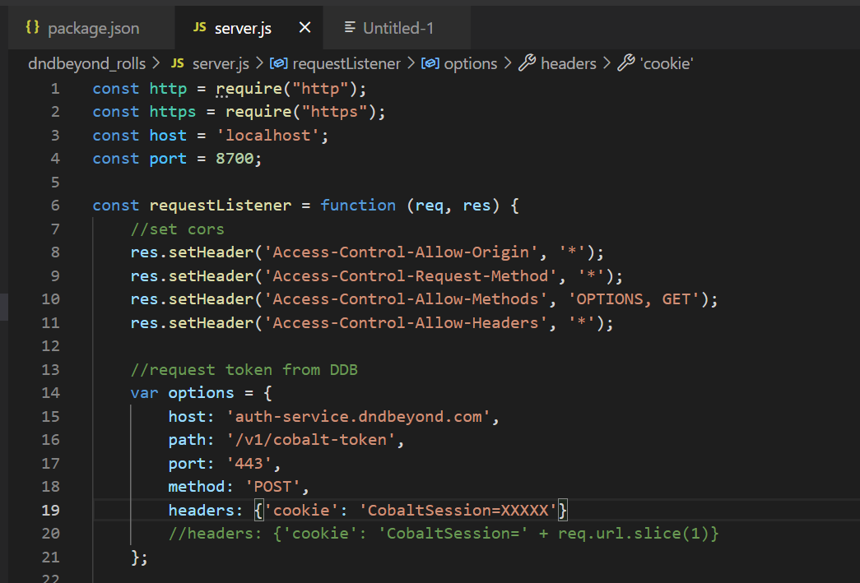Switch to the Untitled-1 tab
The width and height of the screenshot is (860, 583).
tap(397, 27)
